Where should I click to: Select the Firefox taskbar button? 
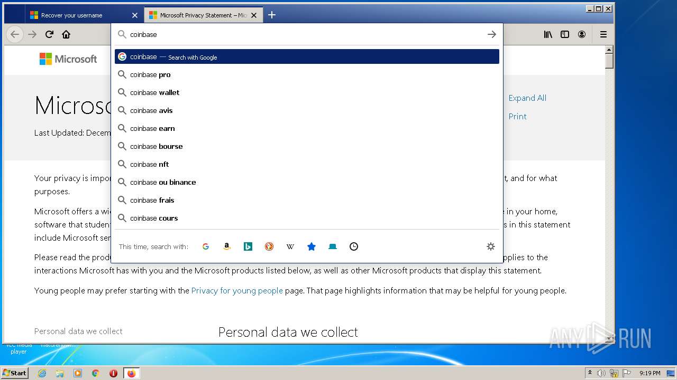(131, 373)
